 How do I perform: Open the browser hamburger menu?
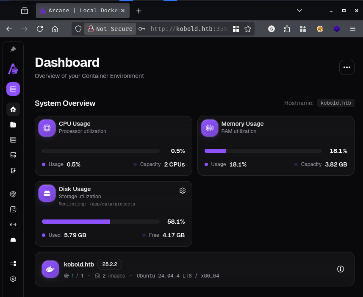353,29
